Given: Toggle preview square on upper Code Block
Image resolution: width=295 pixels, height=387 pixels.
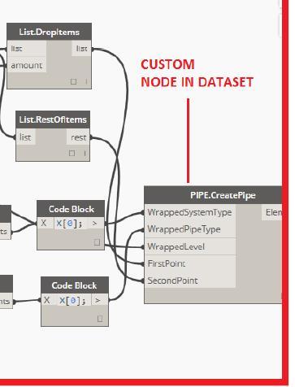Looking at the screenshot, I should (x=97, y=242).
